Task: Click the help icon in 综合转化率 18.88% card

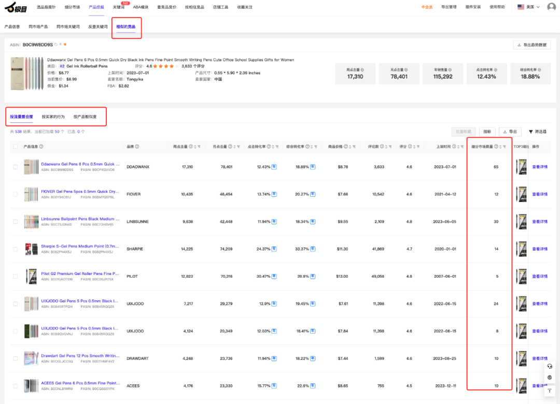Action: (539, 70)
